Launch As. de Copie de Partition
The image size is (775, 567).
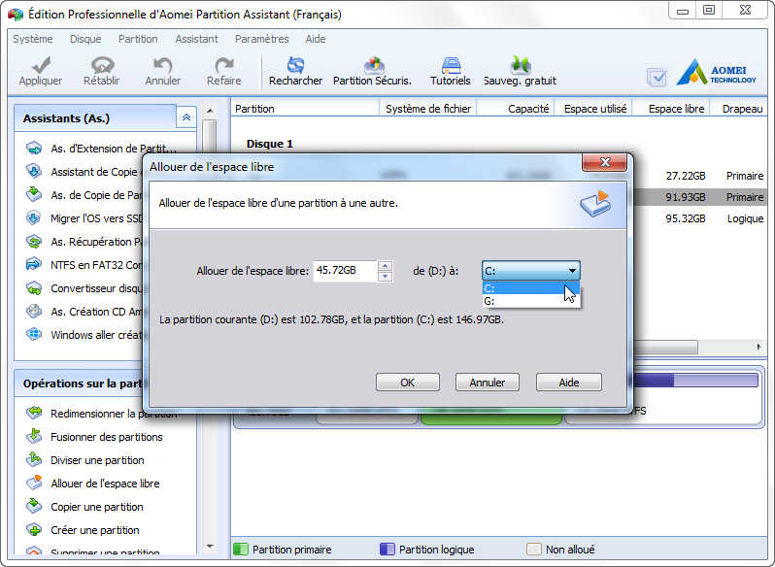click(84, 195)
